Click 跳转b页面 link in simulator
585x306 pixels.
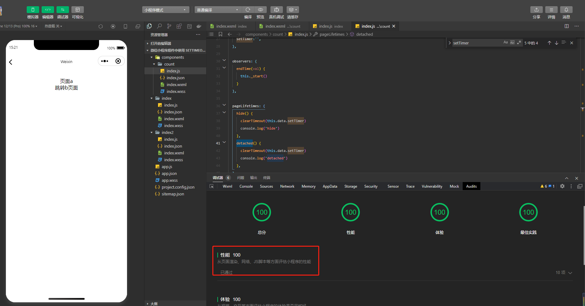66,88
